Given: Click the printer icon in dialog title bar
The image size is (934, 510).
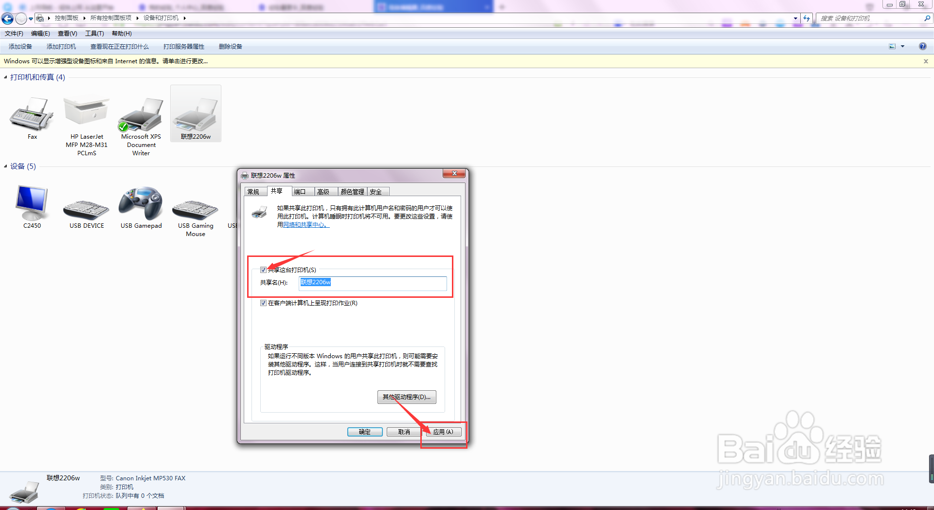Looking at the screenshot, I should [245, 176].
